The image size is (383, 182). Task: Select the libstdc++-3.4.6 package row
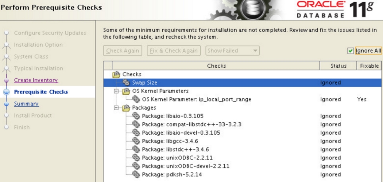175,150
